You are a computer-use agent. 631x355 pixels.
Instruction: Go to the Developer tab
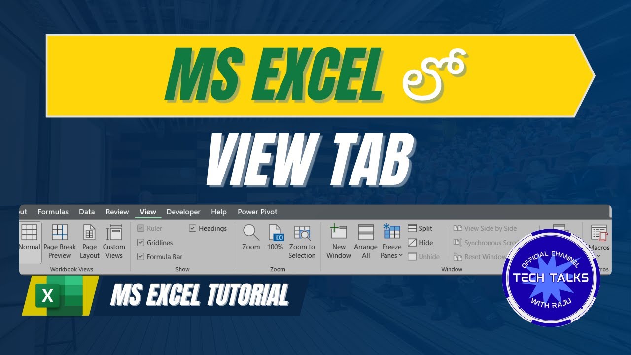pos(183,212)
